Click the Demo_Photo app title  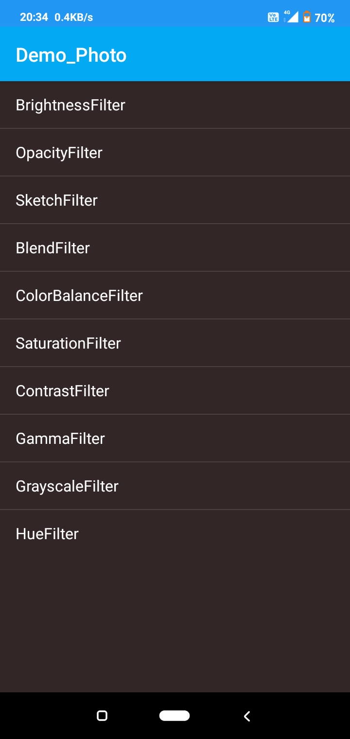[x=71, y=55]
